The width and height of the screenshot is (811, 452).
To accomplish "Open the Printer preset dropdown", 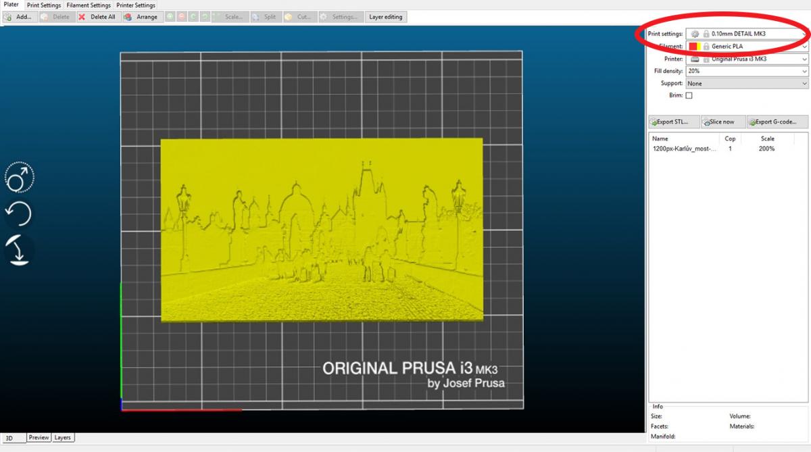I will point(747,59).
